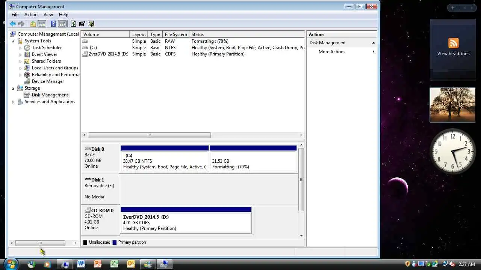Click More Actions in the Actions pane
481x270 pixels.
[332, 52]
